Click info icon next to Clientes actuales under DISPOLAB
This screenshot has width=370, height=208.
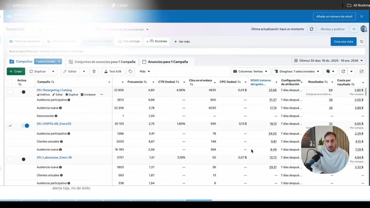tap(61, 142)
